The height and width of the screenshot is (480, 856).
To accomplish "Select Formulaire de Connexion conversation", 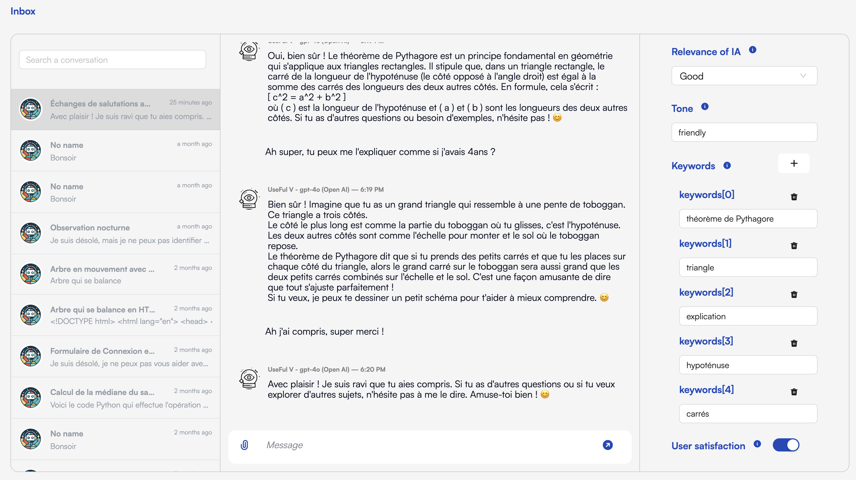I will tap(115, 357).
